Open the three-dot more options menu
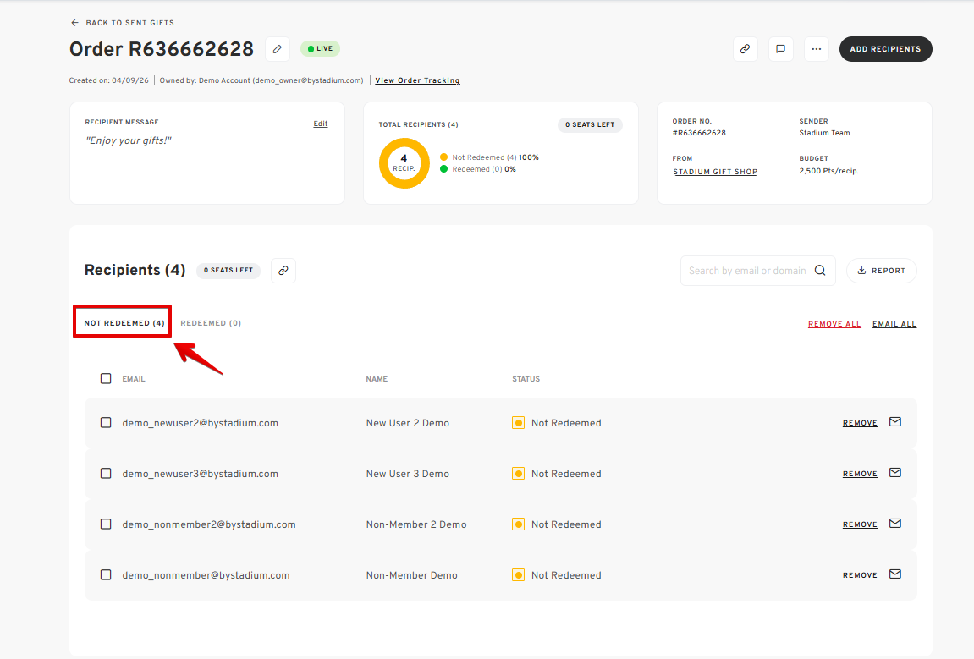Screen dimensions: 974x659 (x=817, y=49)
